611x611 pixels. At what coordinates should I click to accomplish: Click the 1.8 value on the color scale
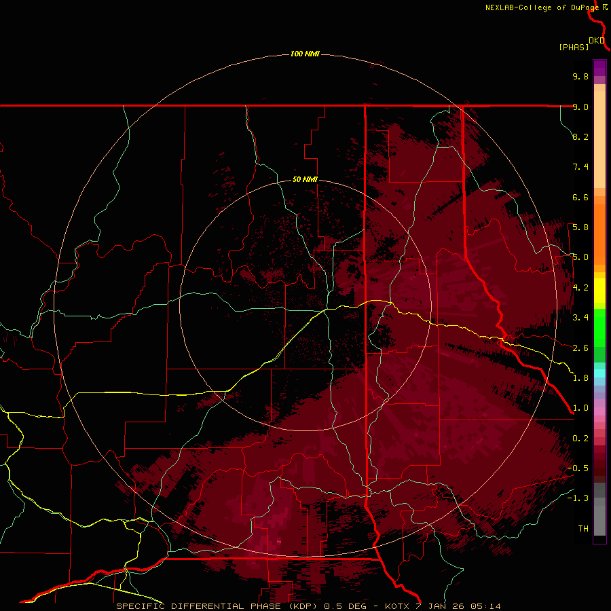point(580,378)
